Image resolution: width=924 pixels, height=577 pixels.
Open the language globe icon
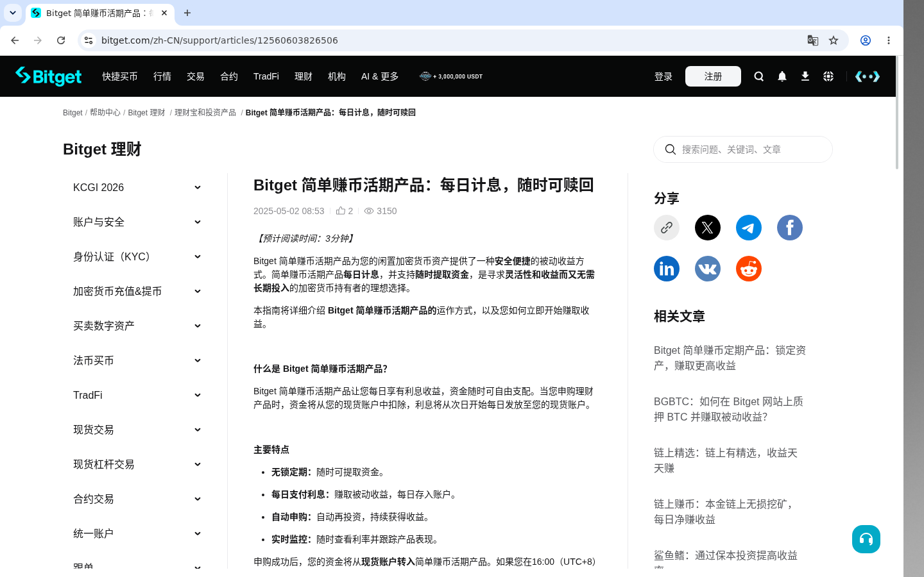pyautogui.click(x=828, y=76)
